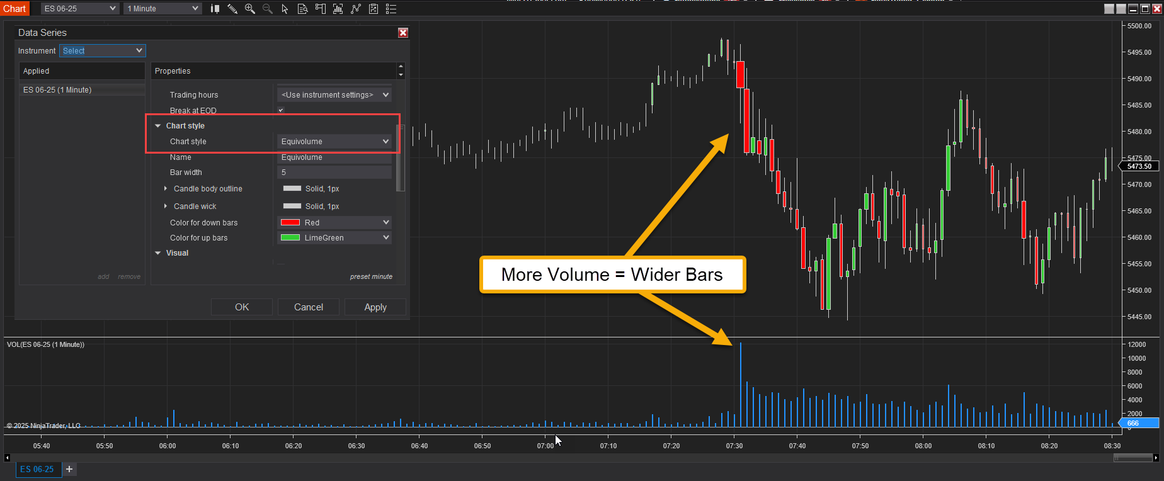Collapse the Visual section
The height and width of the screenshot is (481, 1164).
coord(158,253)
